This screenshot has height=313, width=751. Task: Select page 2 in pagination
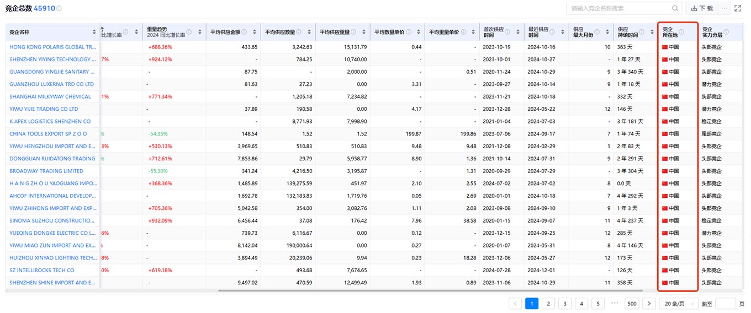click(x=548, y=303)
